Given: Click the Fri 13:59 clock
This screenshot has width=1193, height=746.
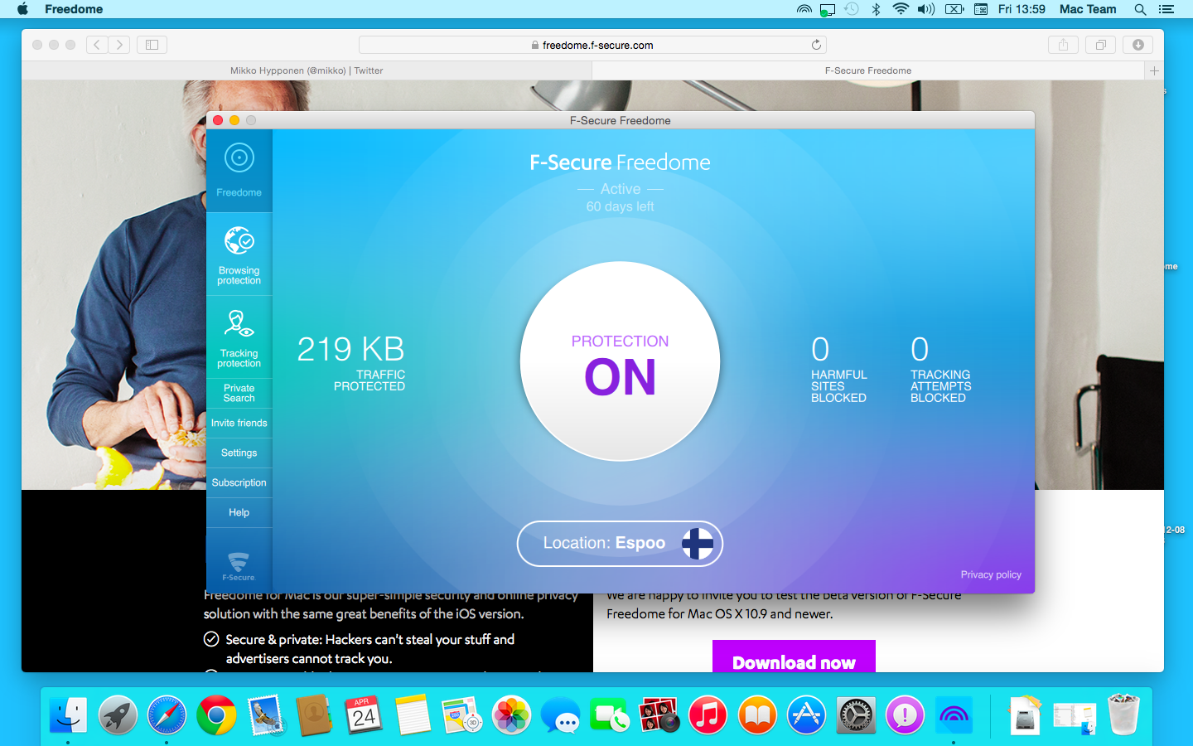Looking at the screenshot, I should pos(1022,9).
